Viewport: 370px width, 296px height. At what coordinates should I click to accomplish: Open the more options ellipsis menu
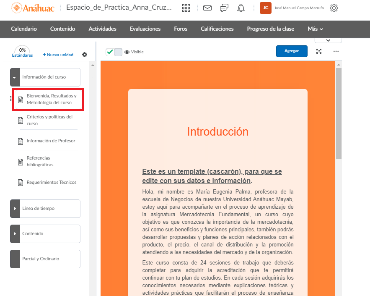click(x=336, y=51)
